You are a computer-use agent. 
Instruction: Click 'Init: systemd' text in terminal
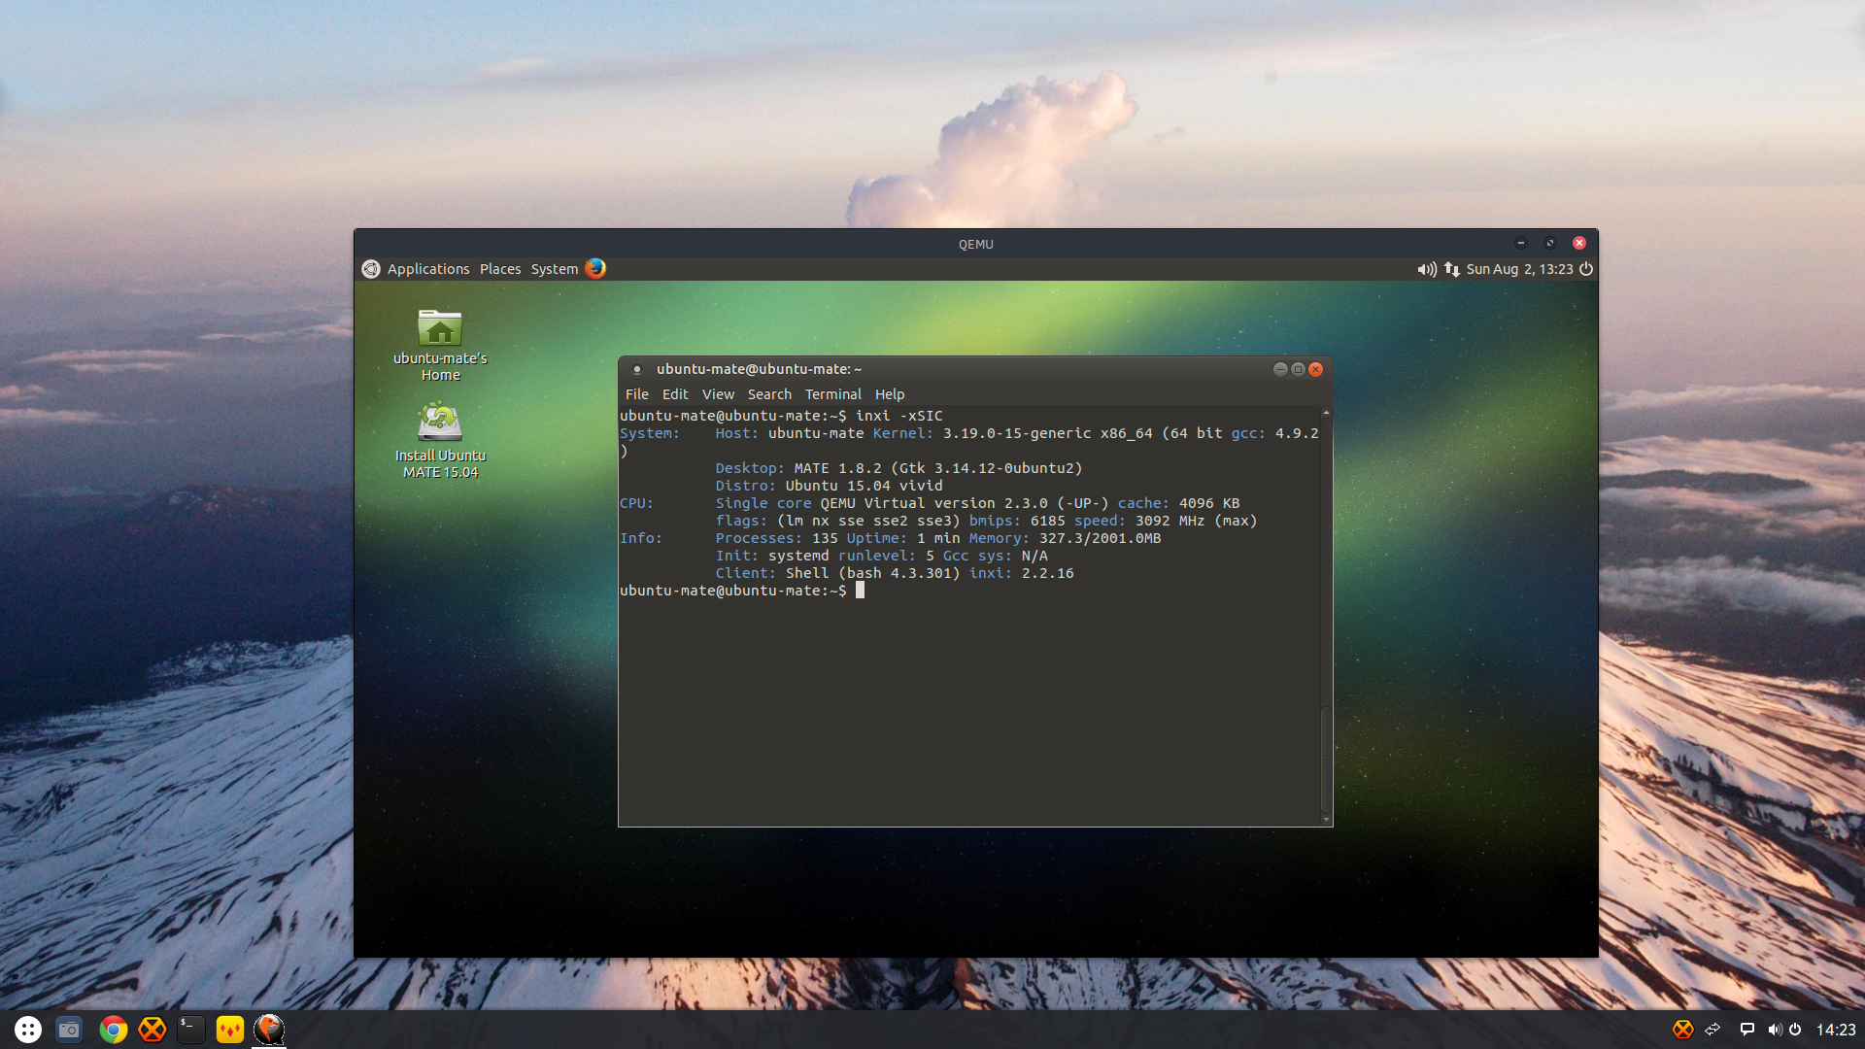tap(772, 556)
